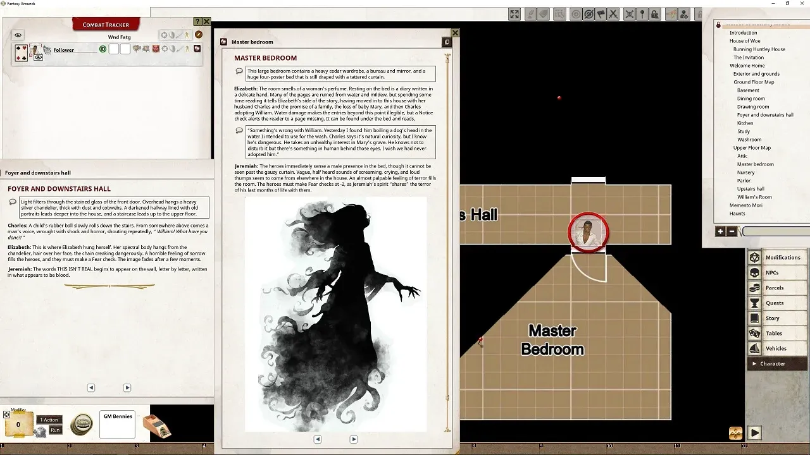Go to previous page in Master bedroom window
The image size is (810, 455).
(318, 439)
